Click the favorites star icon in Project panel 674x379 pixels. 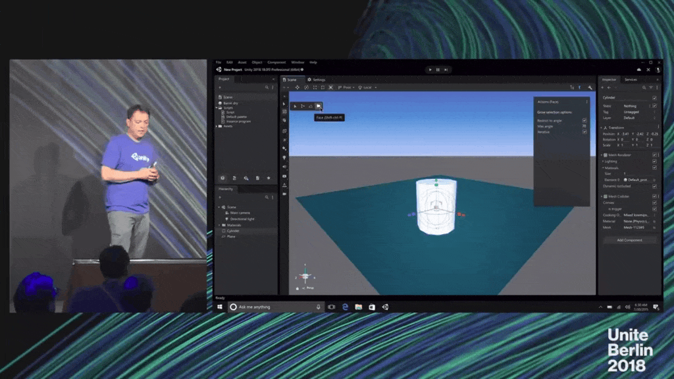[268, 178]
